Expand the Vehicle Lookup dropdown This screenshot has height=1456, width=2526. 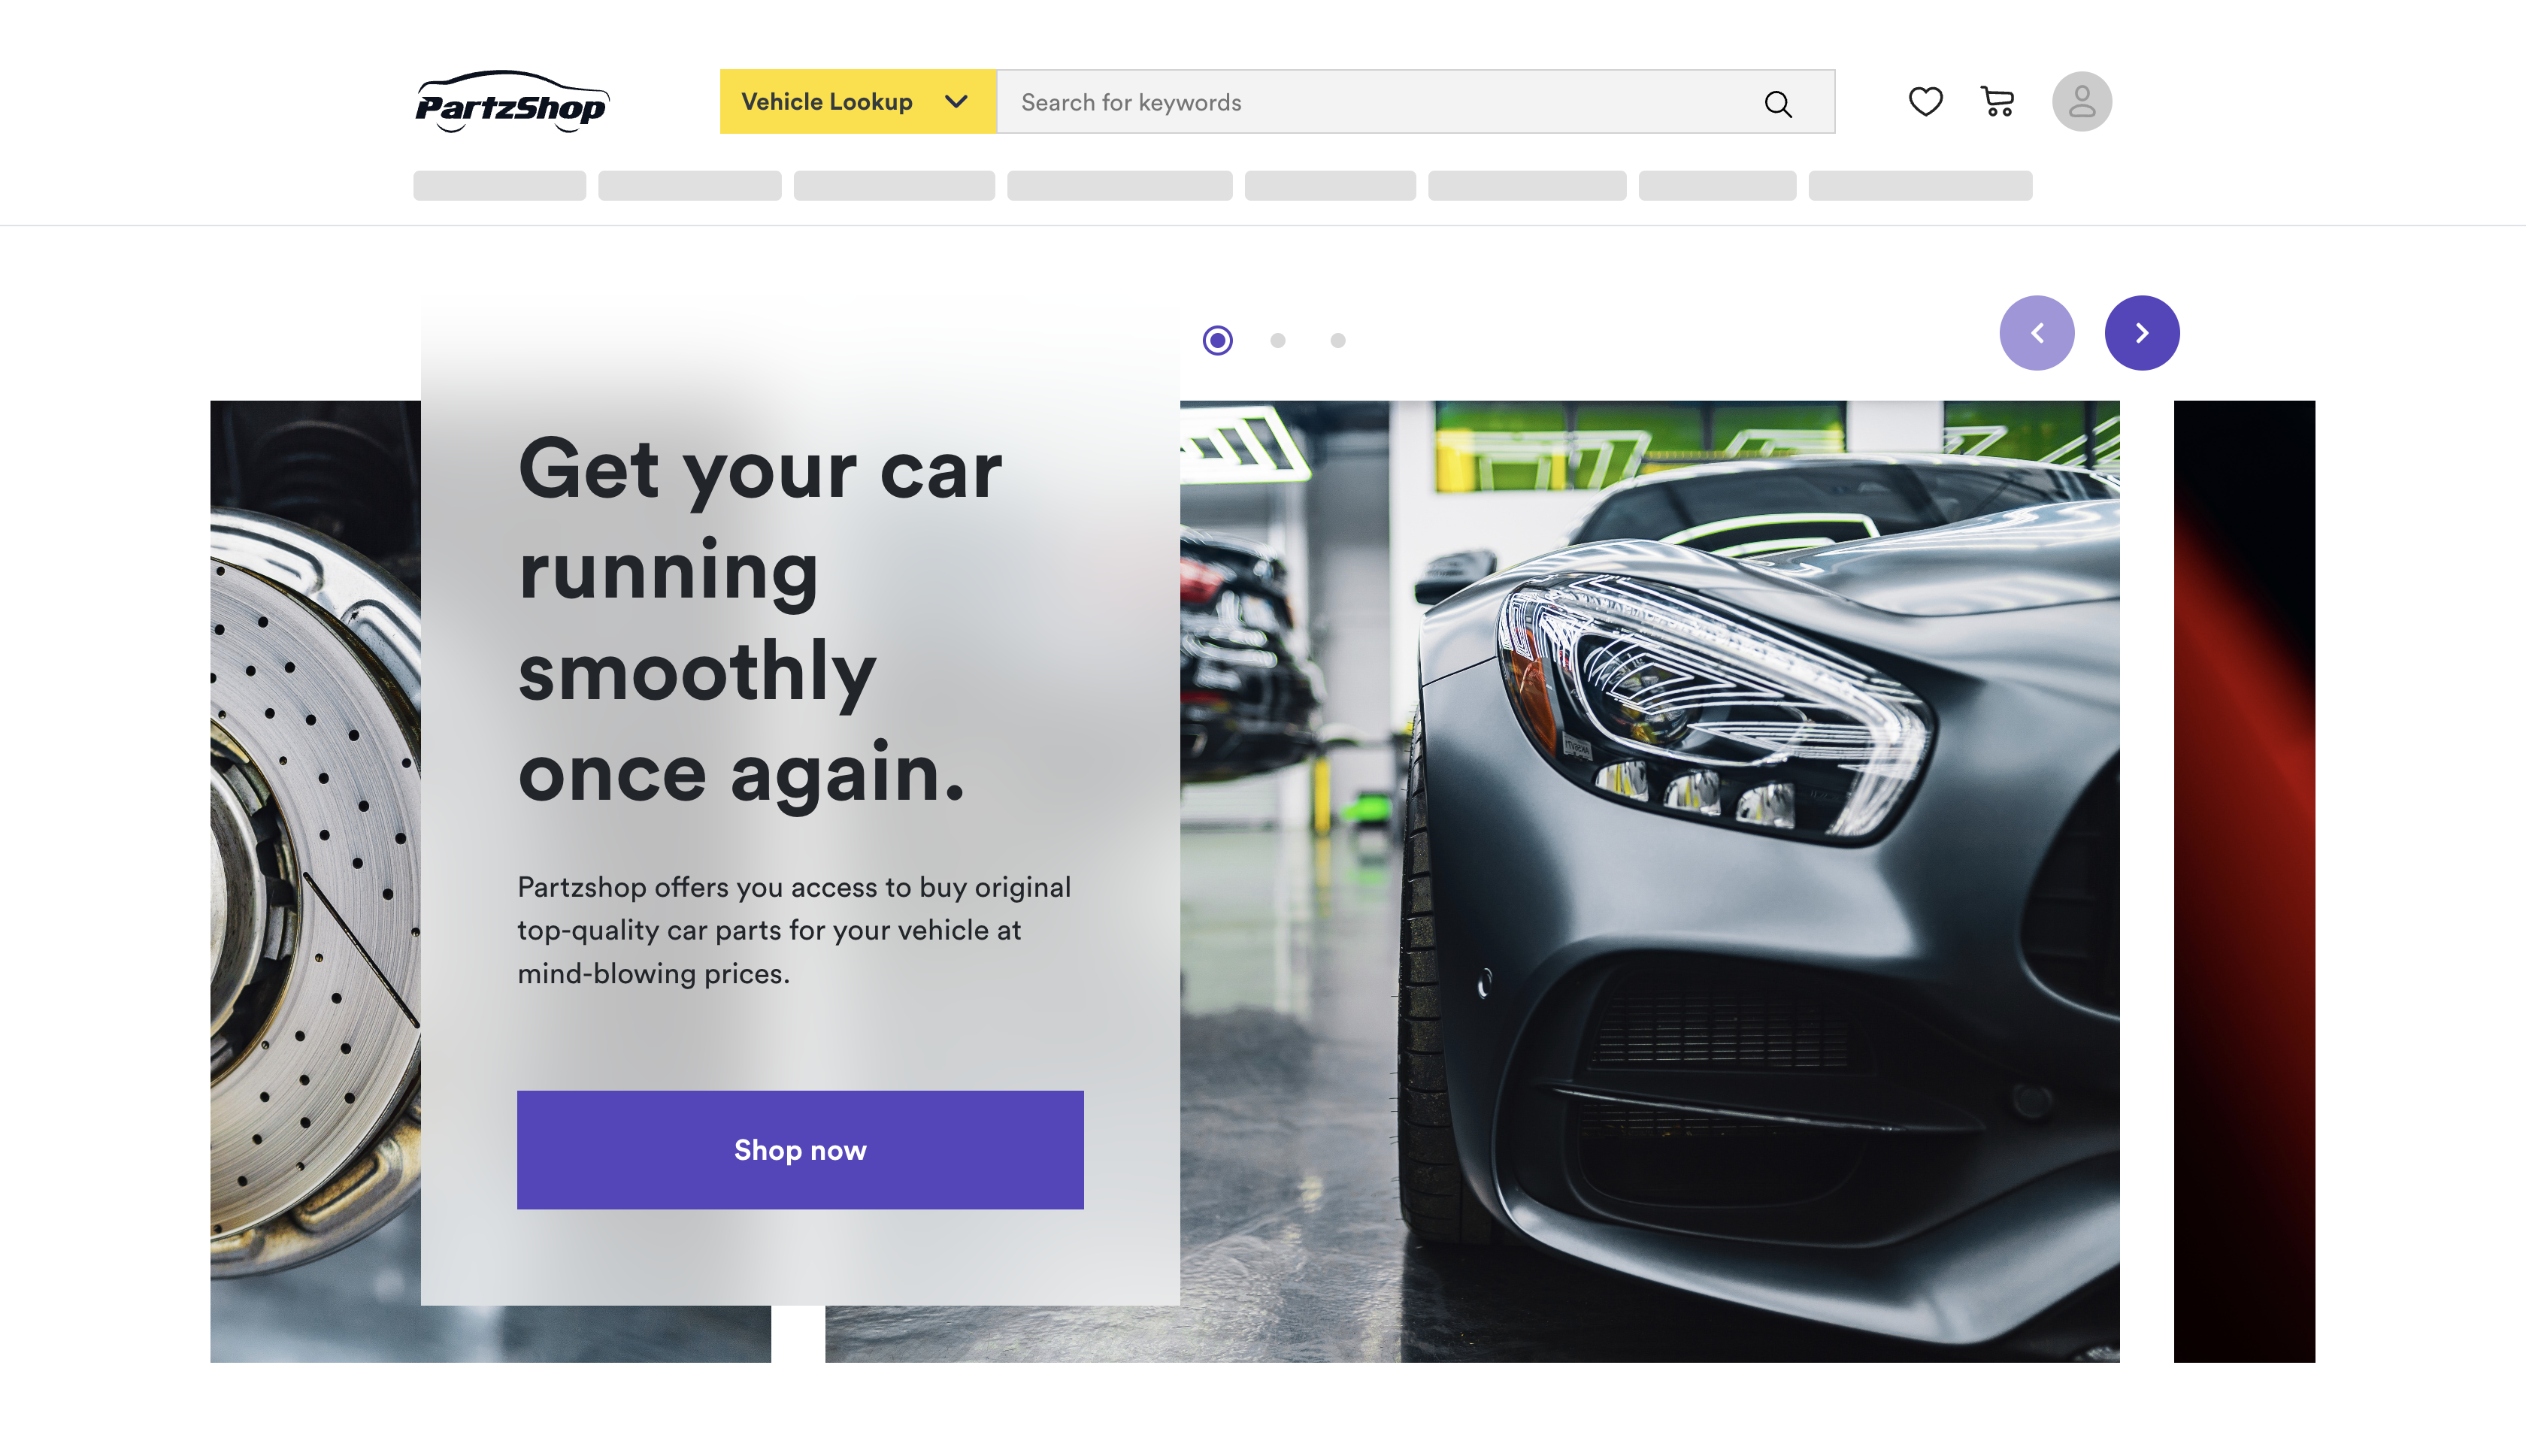click(x=857, y=102)
